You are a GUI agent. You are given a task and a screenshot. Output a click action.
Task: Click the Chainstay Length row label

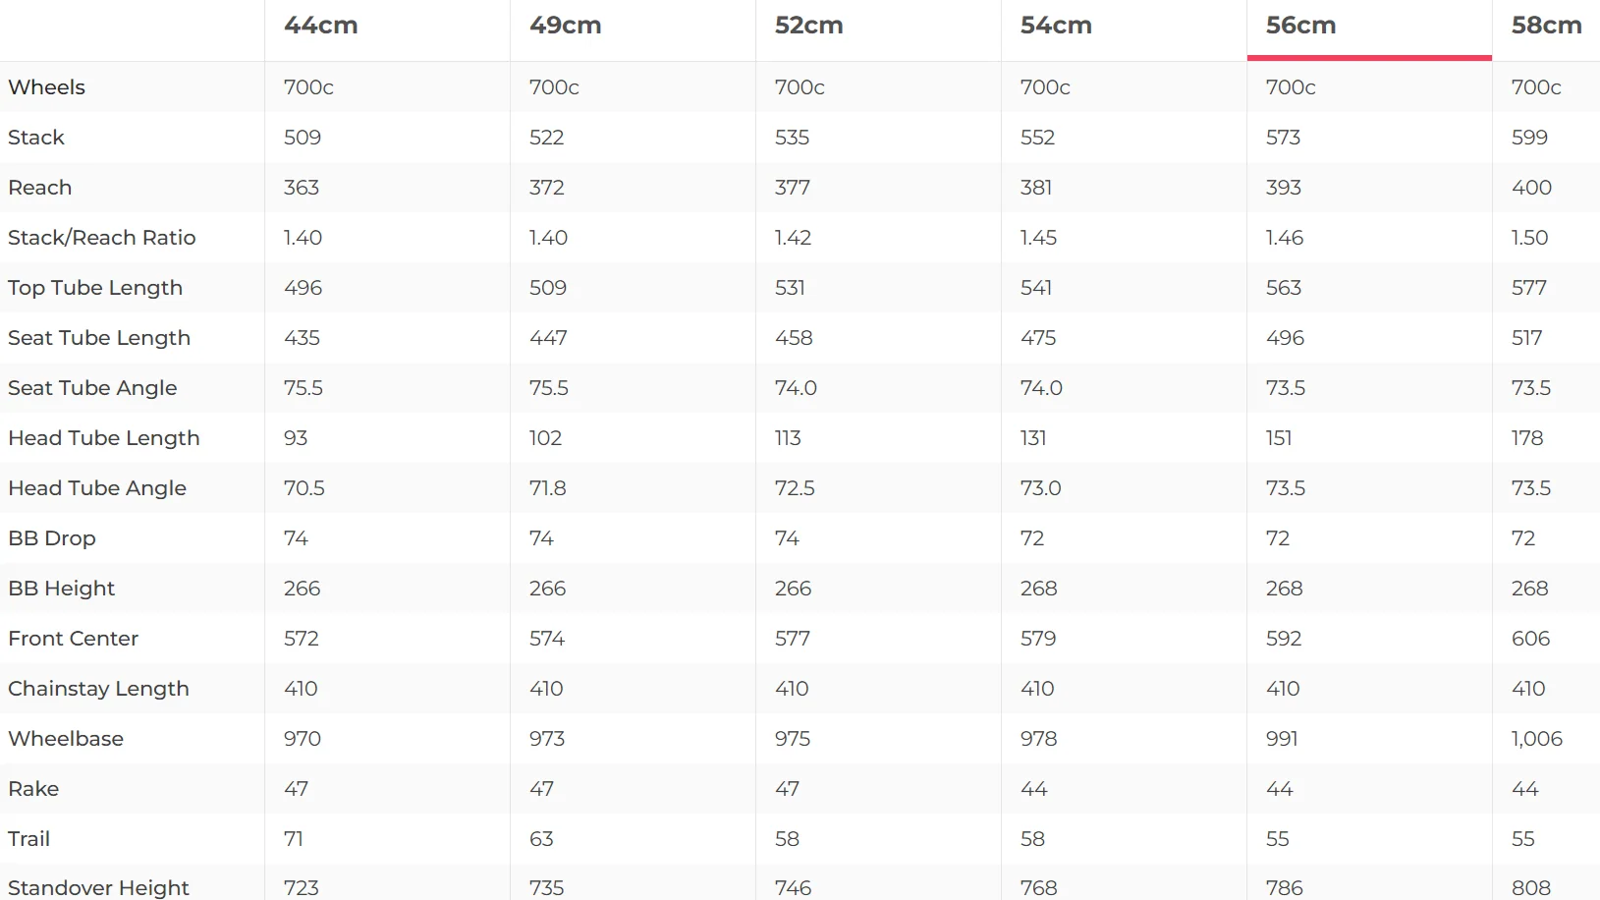[x=98, y=689]
